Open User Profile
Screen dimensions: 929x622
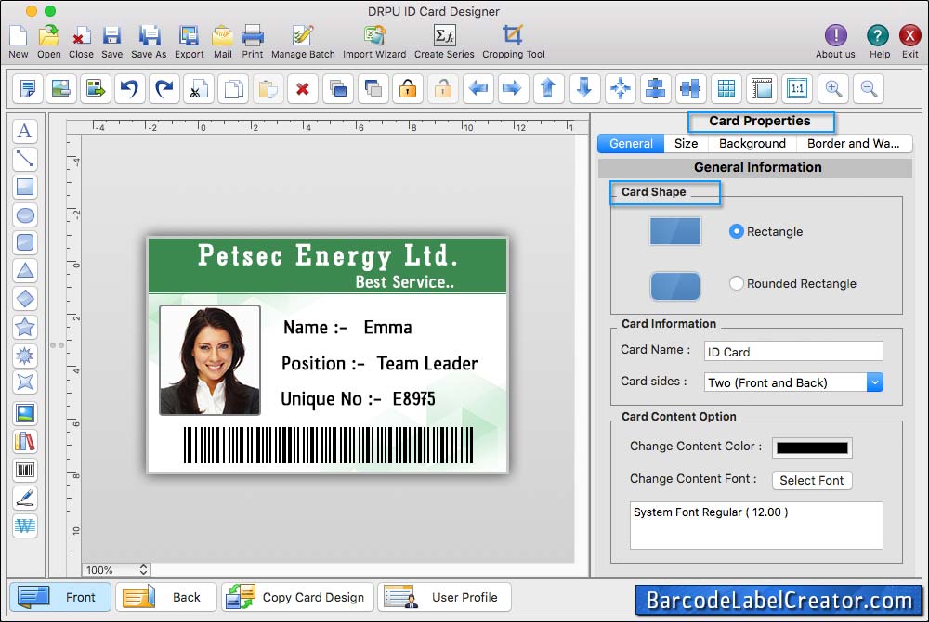[444, 597]
